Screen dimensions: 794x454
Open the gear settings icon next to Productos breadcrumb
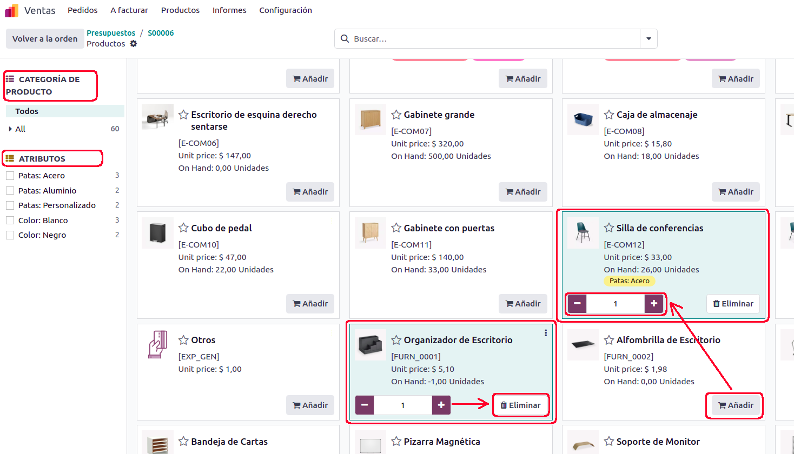tap(133, 44)
